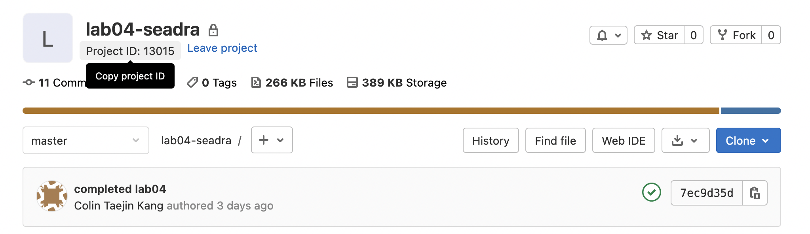Viewport: 810px width, 234px height.
Task: Copy commit SHA 7ec9d35d to clipboard
Action: tap(755, 193)
